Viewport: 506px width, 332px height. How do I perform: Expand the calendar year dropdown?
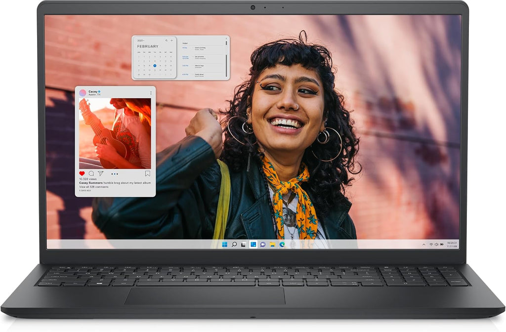coord(141,41)
